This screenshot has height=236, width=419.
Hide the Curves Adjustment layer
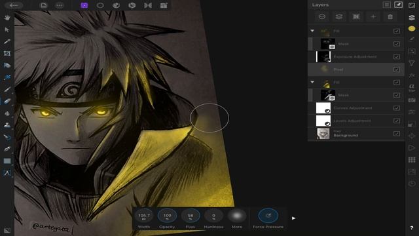[x=397, y=108]
